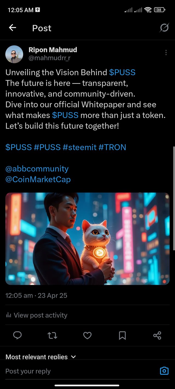Screen dimensions: 175x389
Task: Tap the Post your reply field
Action: (x=79, y=371)
